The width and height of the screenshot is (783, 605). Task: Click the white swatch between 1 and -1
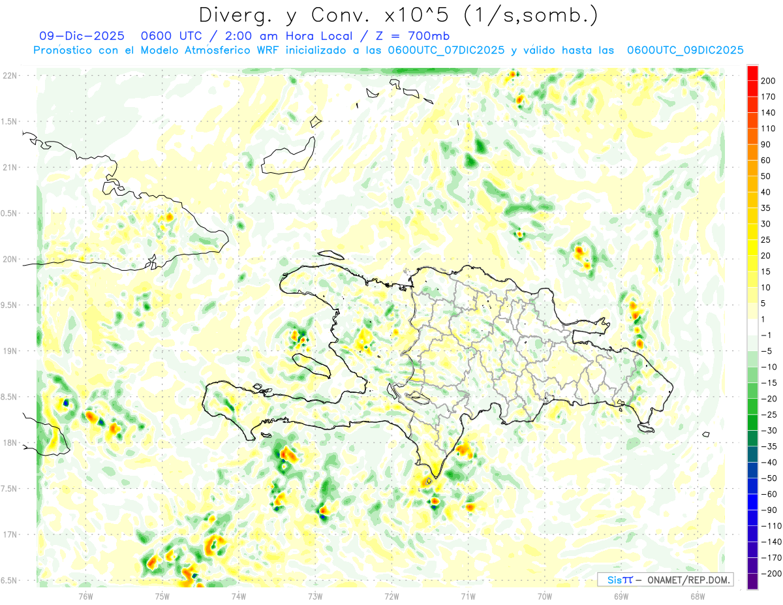tap(752, 328)
